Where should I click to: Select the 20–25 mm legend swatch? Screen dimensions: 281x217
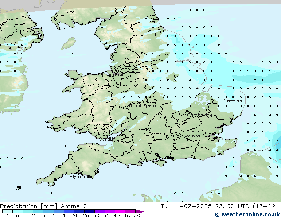click(x=79, y=211)
